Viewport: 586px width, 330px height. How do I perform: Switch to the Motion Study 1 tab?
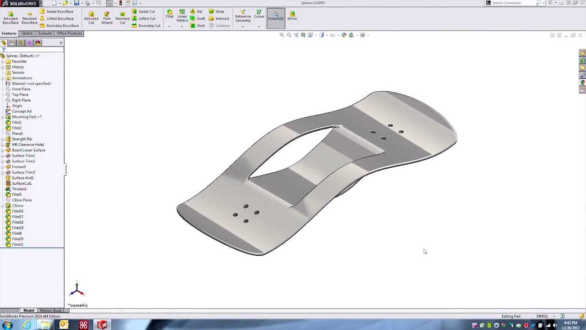pos(52,311)
